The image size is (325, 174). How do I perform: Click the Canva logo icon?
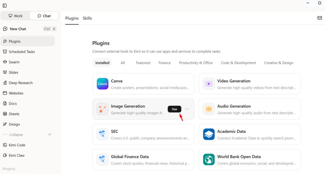[x=103, y=84]
